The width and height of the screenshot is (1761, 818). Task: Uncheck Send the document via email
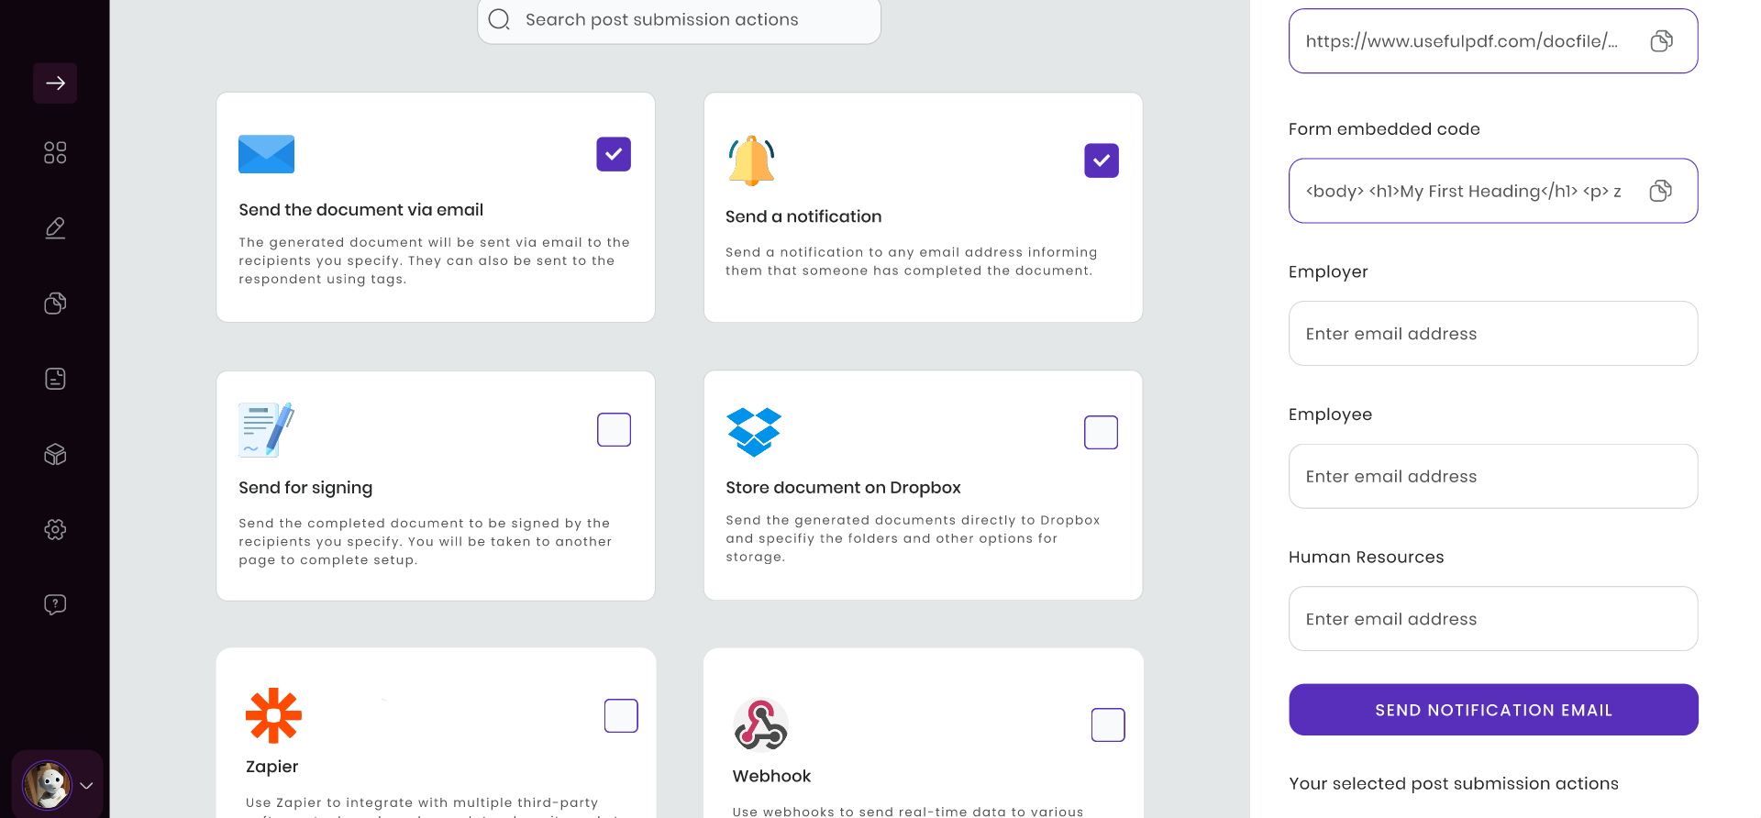coord(613,154)
